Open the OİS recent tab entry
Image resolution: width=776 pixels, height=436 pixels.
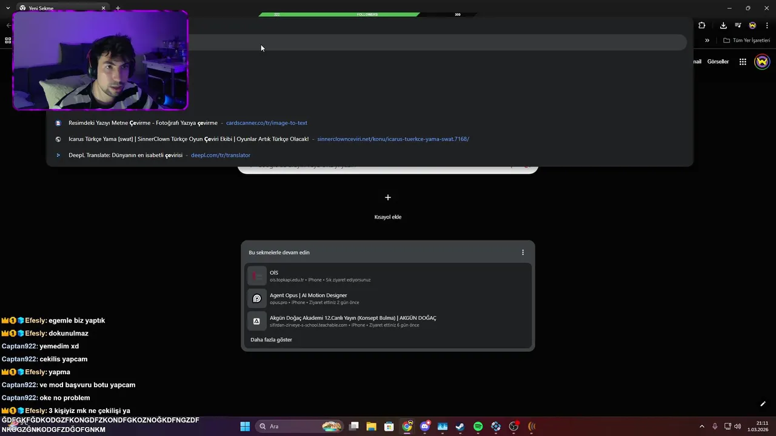(388, 276)
